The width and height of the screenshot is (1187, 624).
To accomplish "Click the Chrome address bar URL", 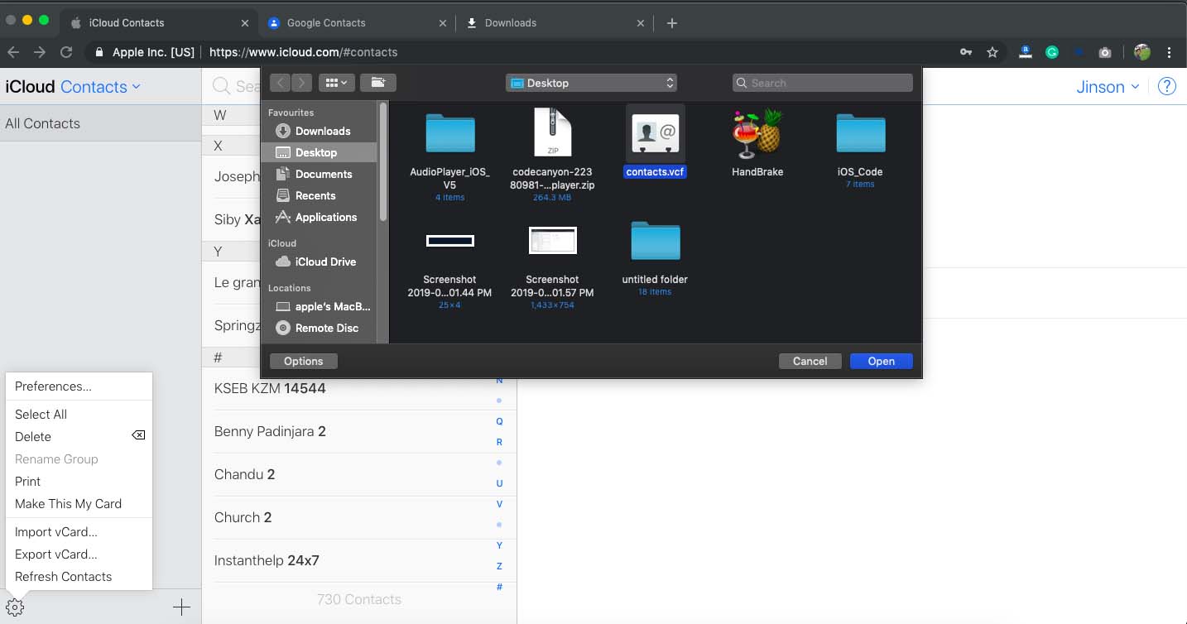I will [303, 52].
